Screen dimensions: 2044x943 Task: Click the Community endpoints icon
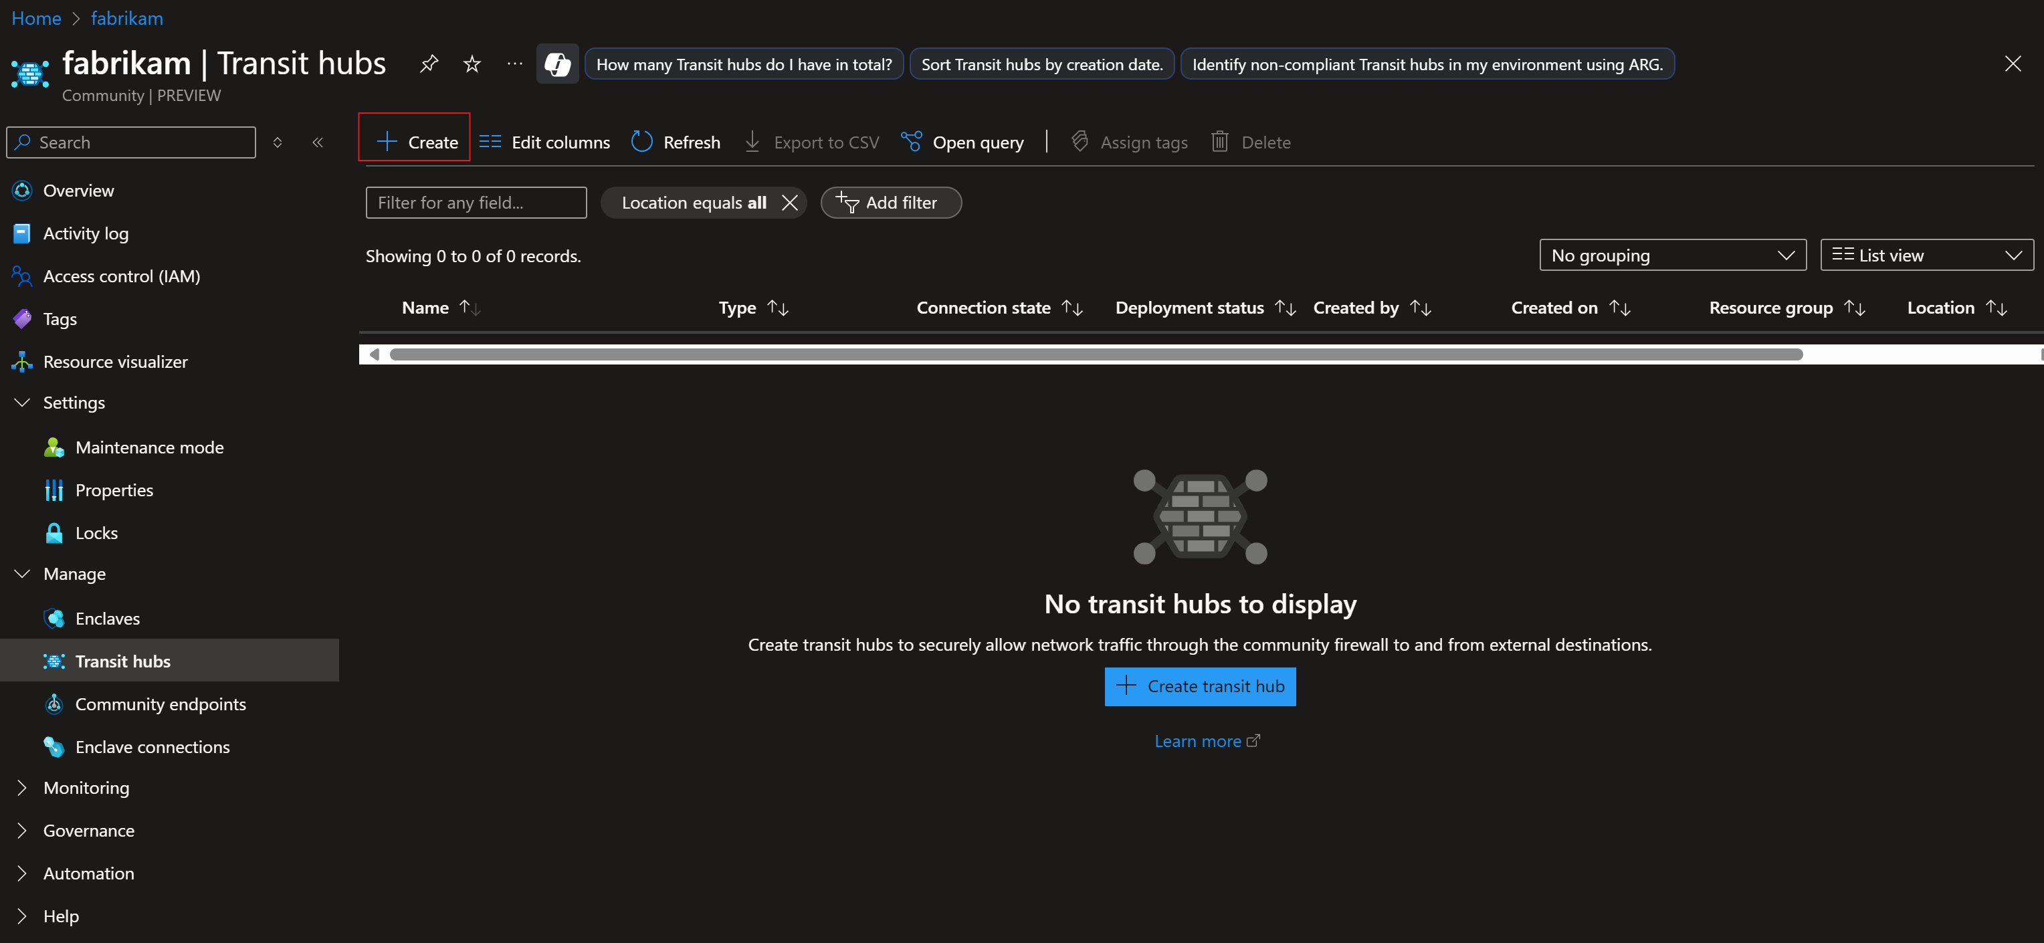coord(54,704)
